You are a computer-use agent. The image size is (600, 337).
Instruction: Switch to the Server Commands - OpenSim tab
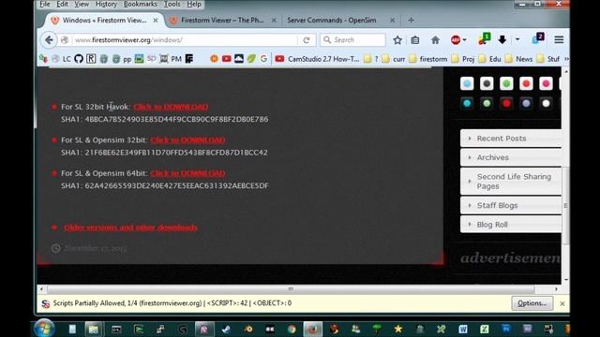332,21
